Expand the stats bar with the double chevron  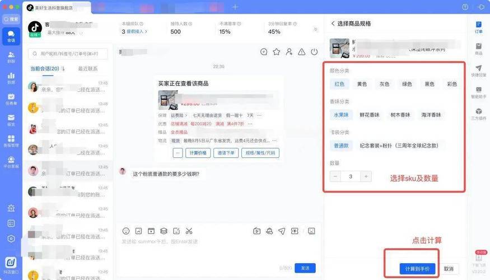point(315,29)
